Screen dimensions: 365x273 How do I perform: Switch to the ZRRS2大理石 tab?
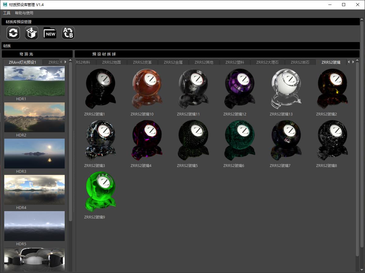click(x=267, y=62)
